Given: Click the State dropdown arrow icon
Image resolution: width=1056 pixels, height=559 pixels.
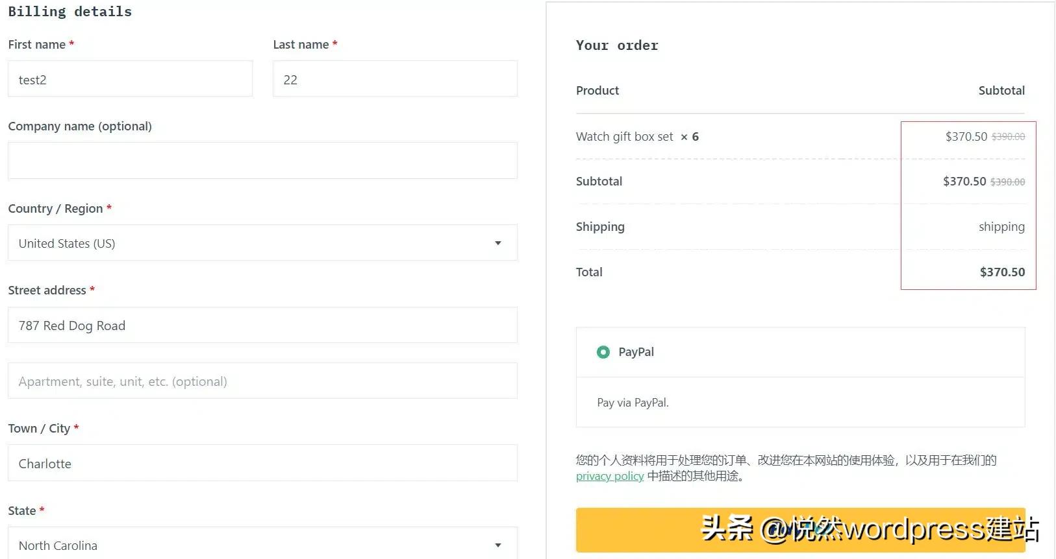Looking at the screenshot, I should [498, 545].
